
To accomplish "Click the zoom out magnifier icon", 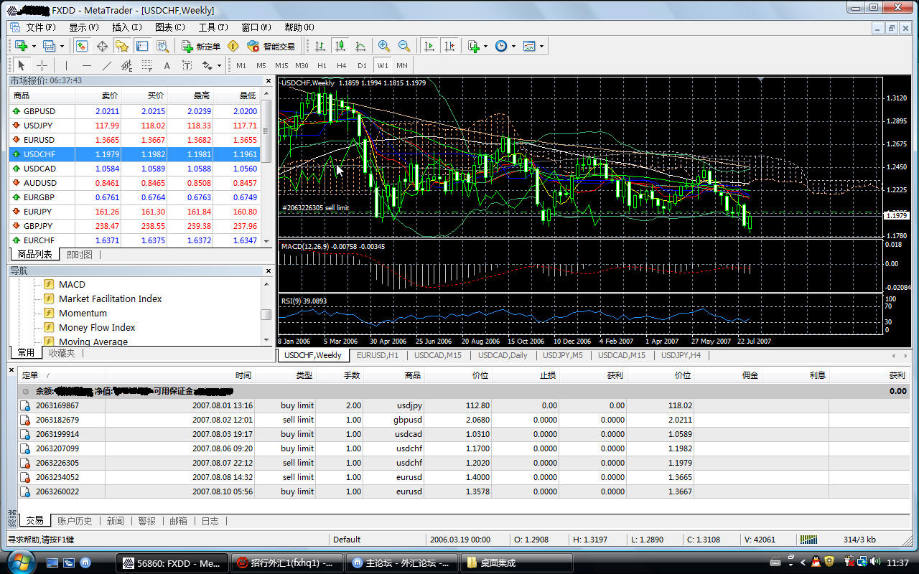I will [404, 46].
